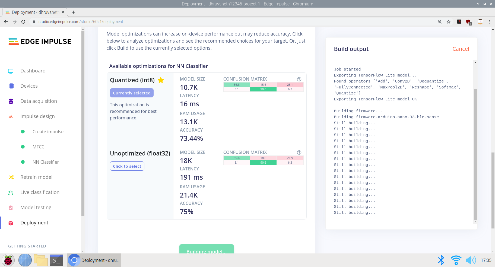Click the Retrain model shuffle icon
Screen dimensions: 495x267
[x=11, y=177]
